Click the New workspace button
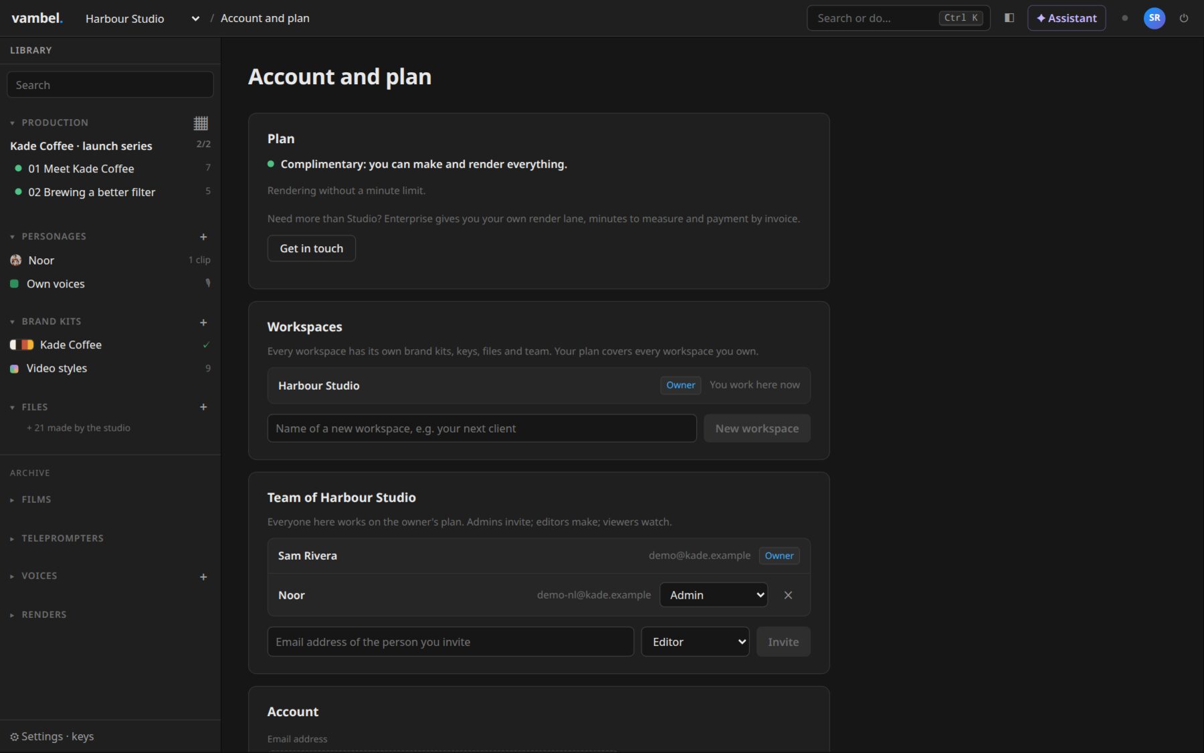The width and height of the screenshot is (1204, 753). click(x=757, y=429)
